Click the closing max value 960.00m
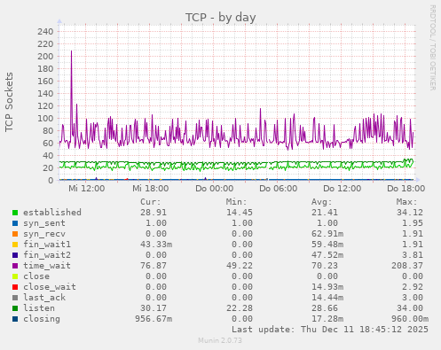The height and width of the screenshot is (350, 441). pos(410,319)
